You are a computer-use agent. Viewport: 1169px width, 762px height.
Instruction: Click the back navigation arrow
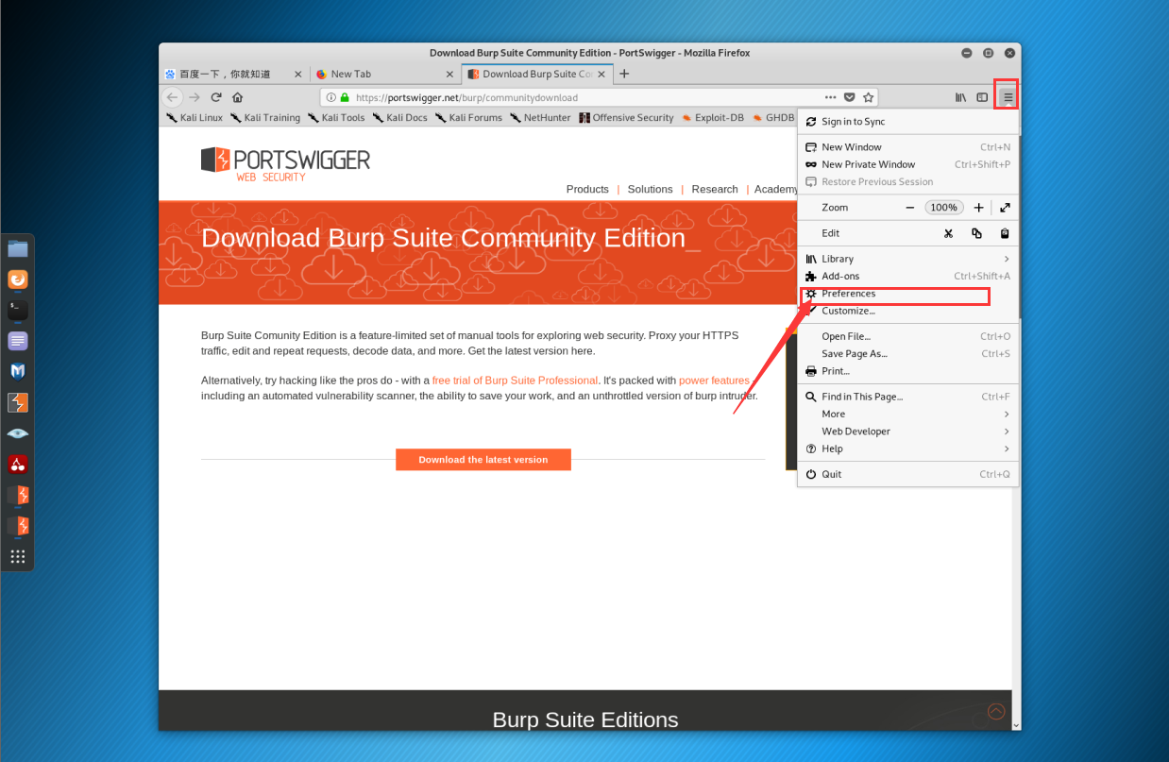(x=172, y=96)
